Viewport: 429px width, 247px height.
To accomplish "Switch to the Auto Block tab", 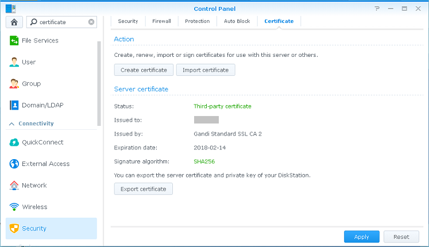I will point(237,21).
